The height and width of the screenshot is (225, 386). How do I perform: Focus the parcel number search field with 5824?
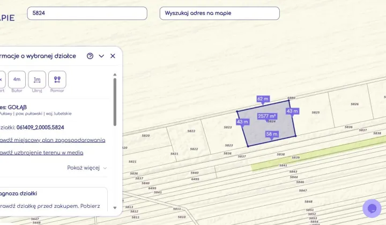pyautogui.click(x=87, y=13)
